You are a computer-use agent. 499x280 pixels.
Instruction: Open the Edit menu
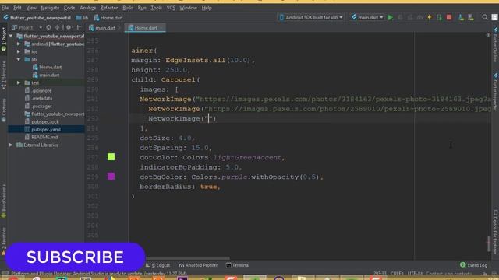click(17, 8)
